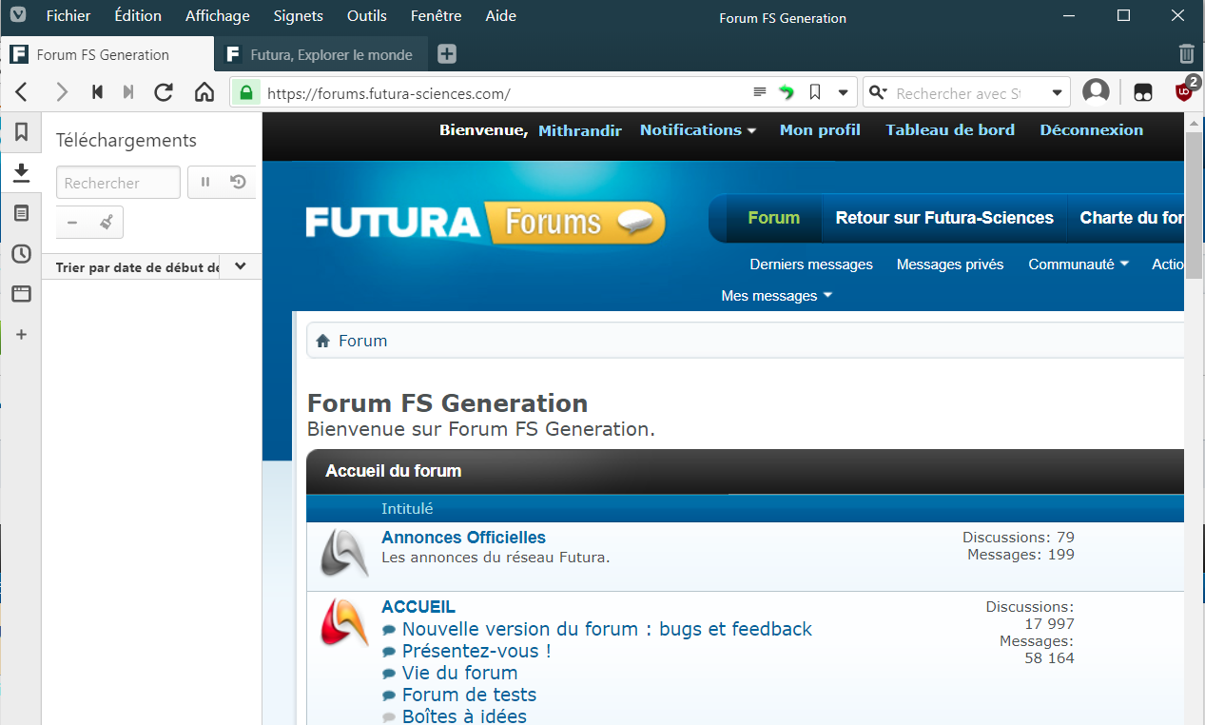Pause downloads in the downloads panel

(x=205, y=182)
